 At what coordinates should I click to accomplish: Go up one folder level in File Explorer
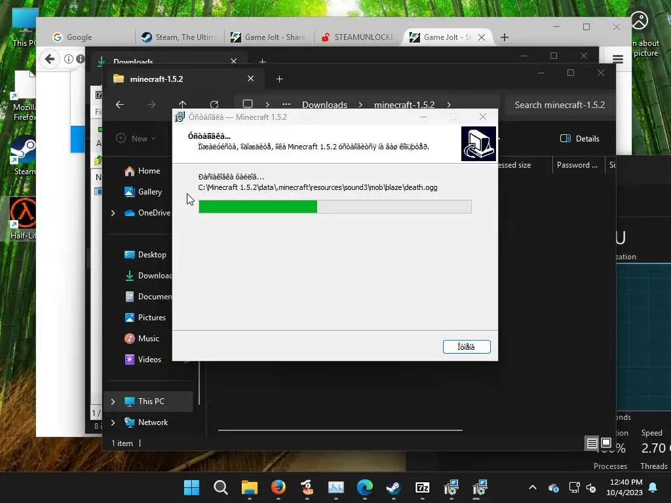182,104
